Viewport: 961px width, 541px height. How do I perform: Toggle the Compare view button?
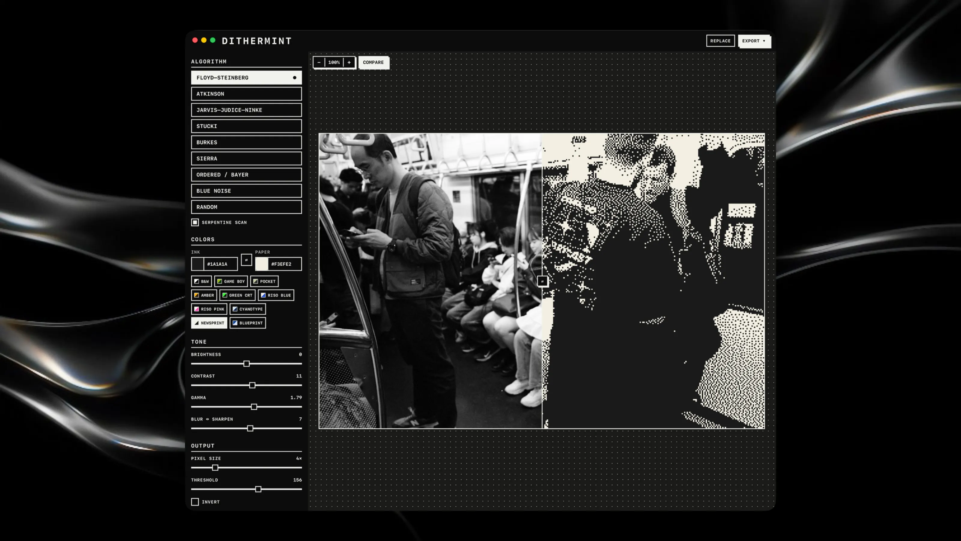click(373, 62)
